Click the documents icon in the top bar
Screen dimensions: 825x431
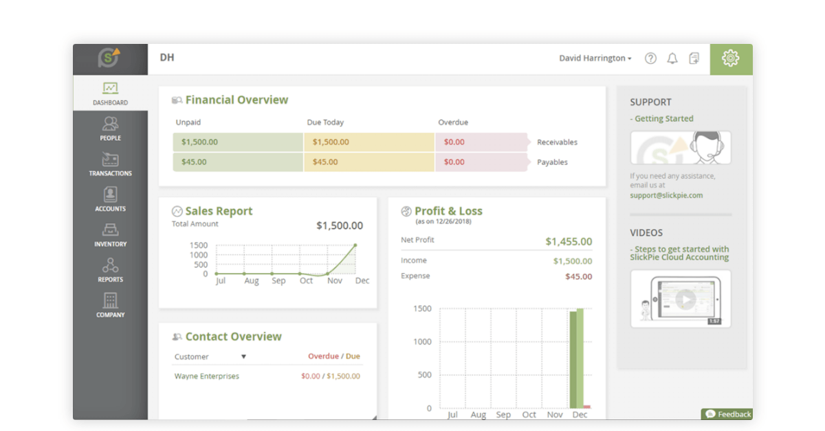(694, 58)
